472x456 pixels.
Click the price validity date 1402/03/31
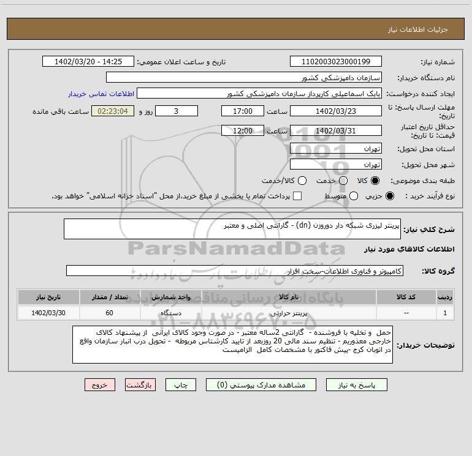point(336,130)
